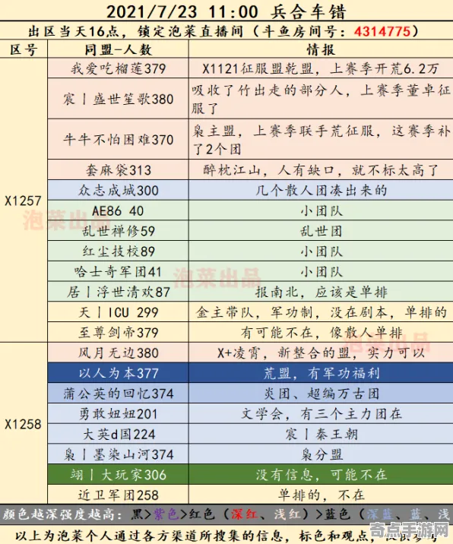Click alliance cell '红尘技校89'
The height and width of the screenshot is (544, 453).
pyautogui.click(x=118, y=251)
